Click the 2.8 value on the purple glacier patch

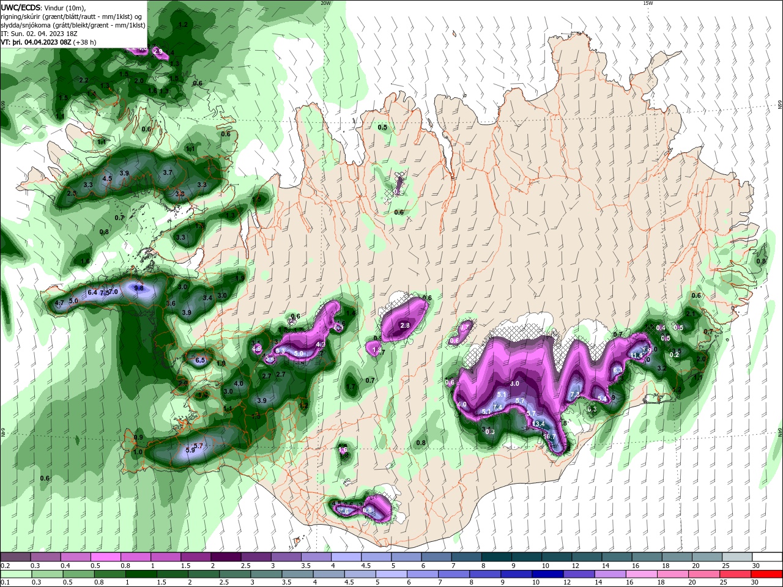(405, 326)
